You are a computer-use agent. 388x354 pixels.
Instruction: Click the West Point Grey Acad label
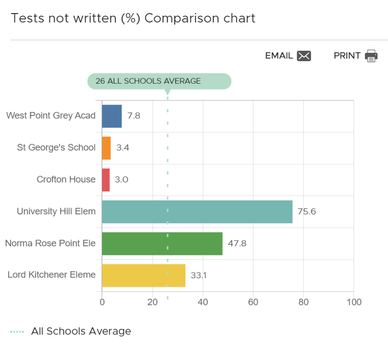coord(51,116)
